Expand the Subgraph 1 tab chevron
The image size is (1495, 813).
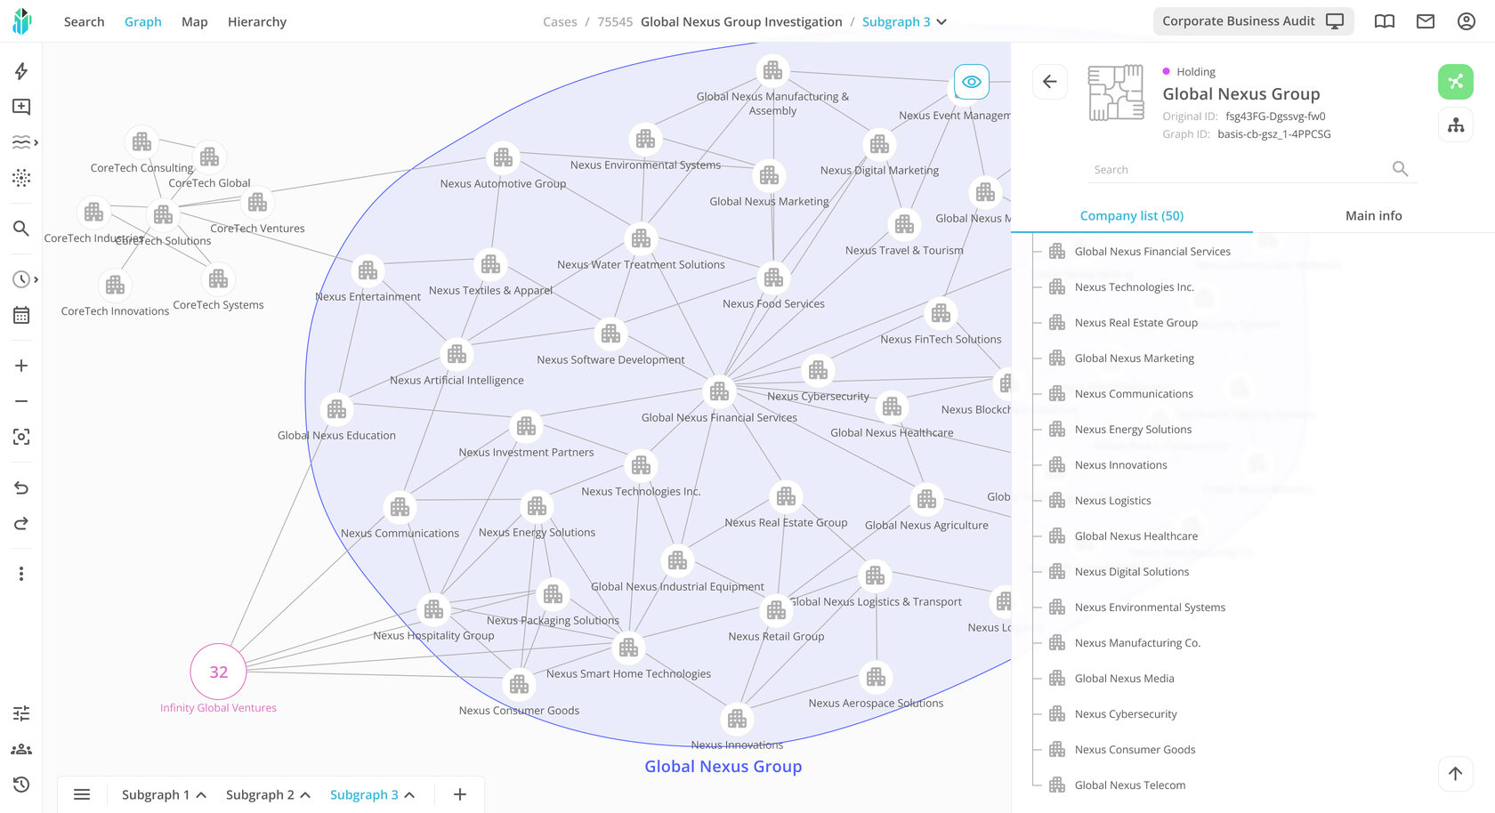coord(202,795)
